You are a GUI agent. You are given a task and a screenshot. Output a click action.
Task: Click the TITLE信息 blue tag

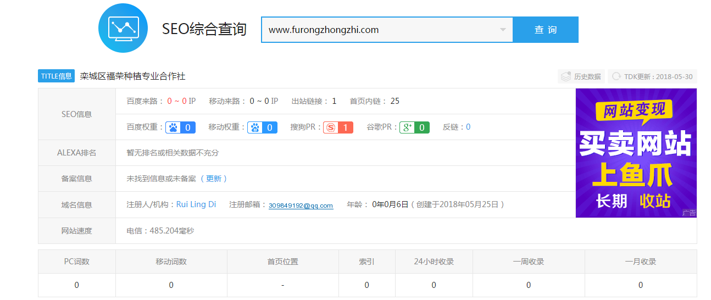coord(56,76)
